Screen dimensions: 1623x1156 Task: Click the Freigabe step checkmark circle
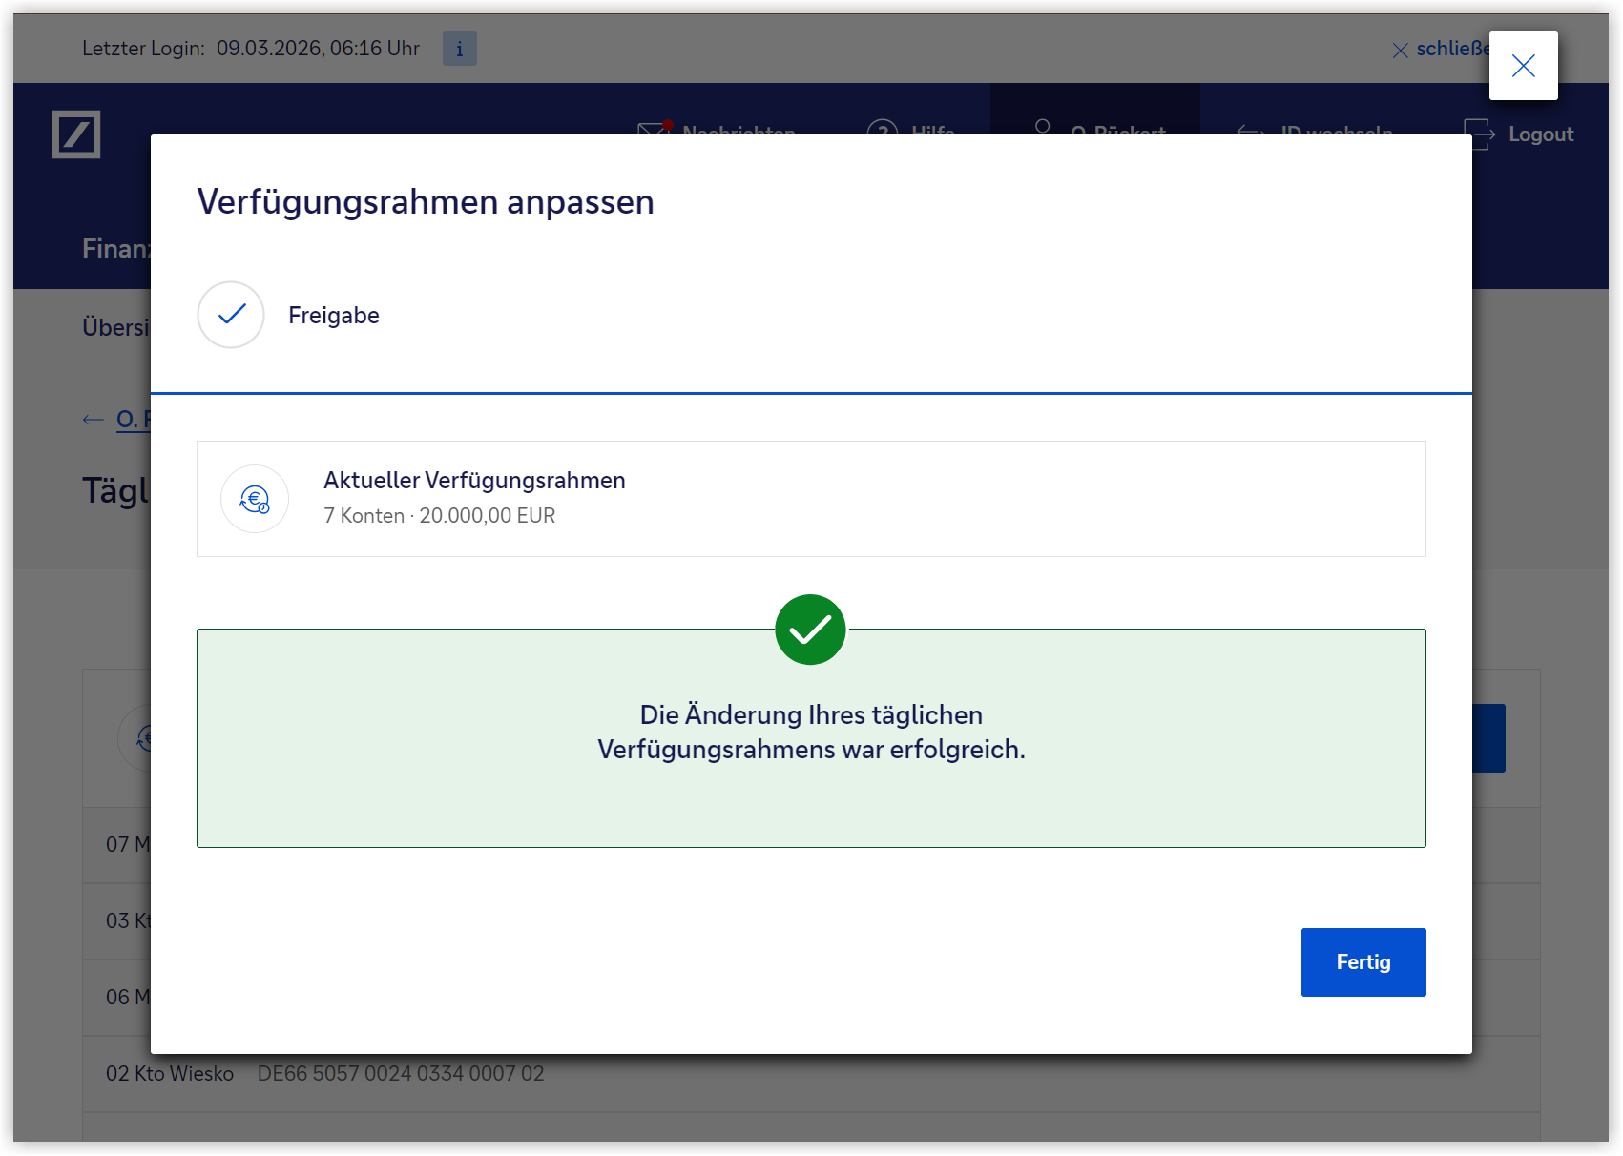point(231,315)
